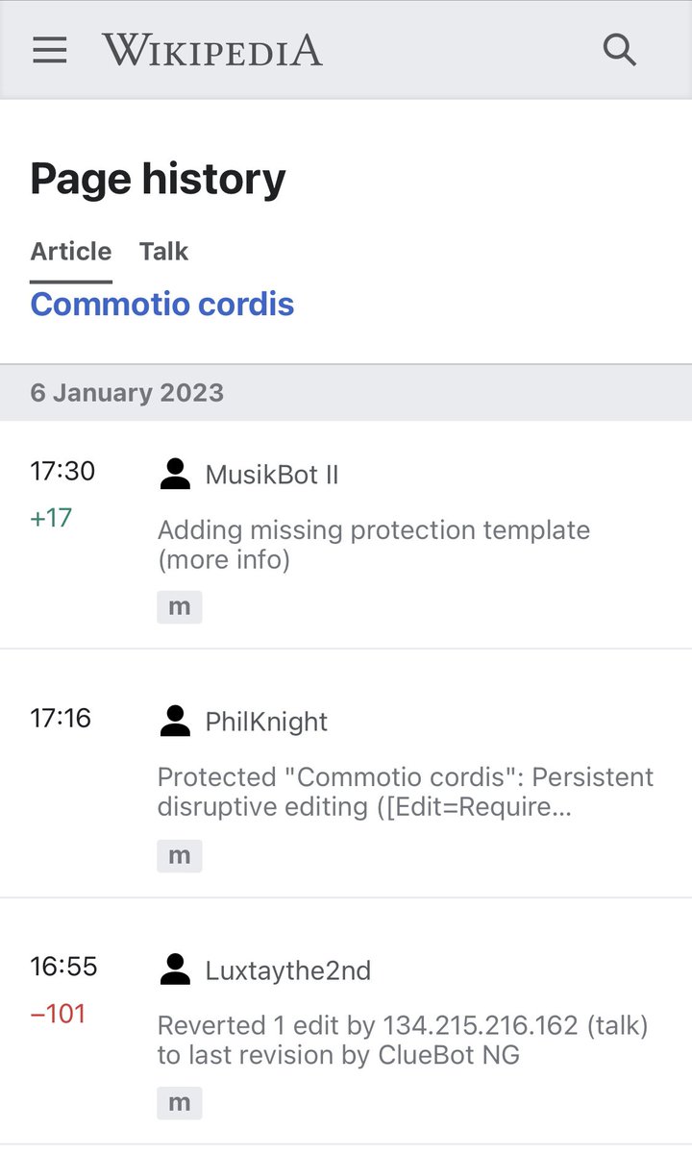Open the hamburger main menu
692x1153 pixels.
coord(50,50)
